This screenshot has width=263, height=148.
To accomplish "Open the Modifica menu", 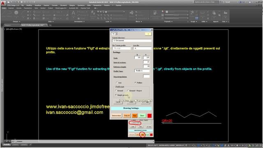I will (x=29, y=5).
